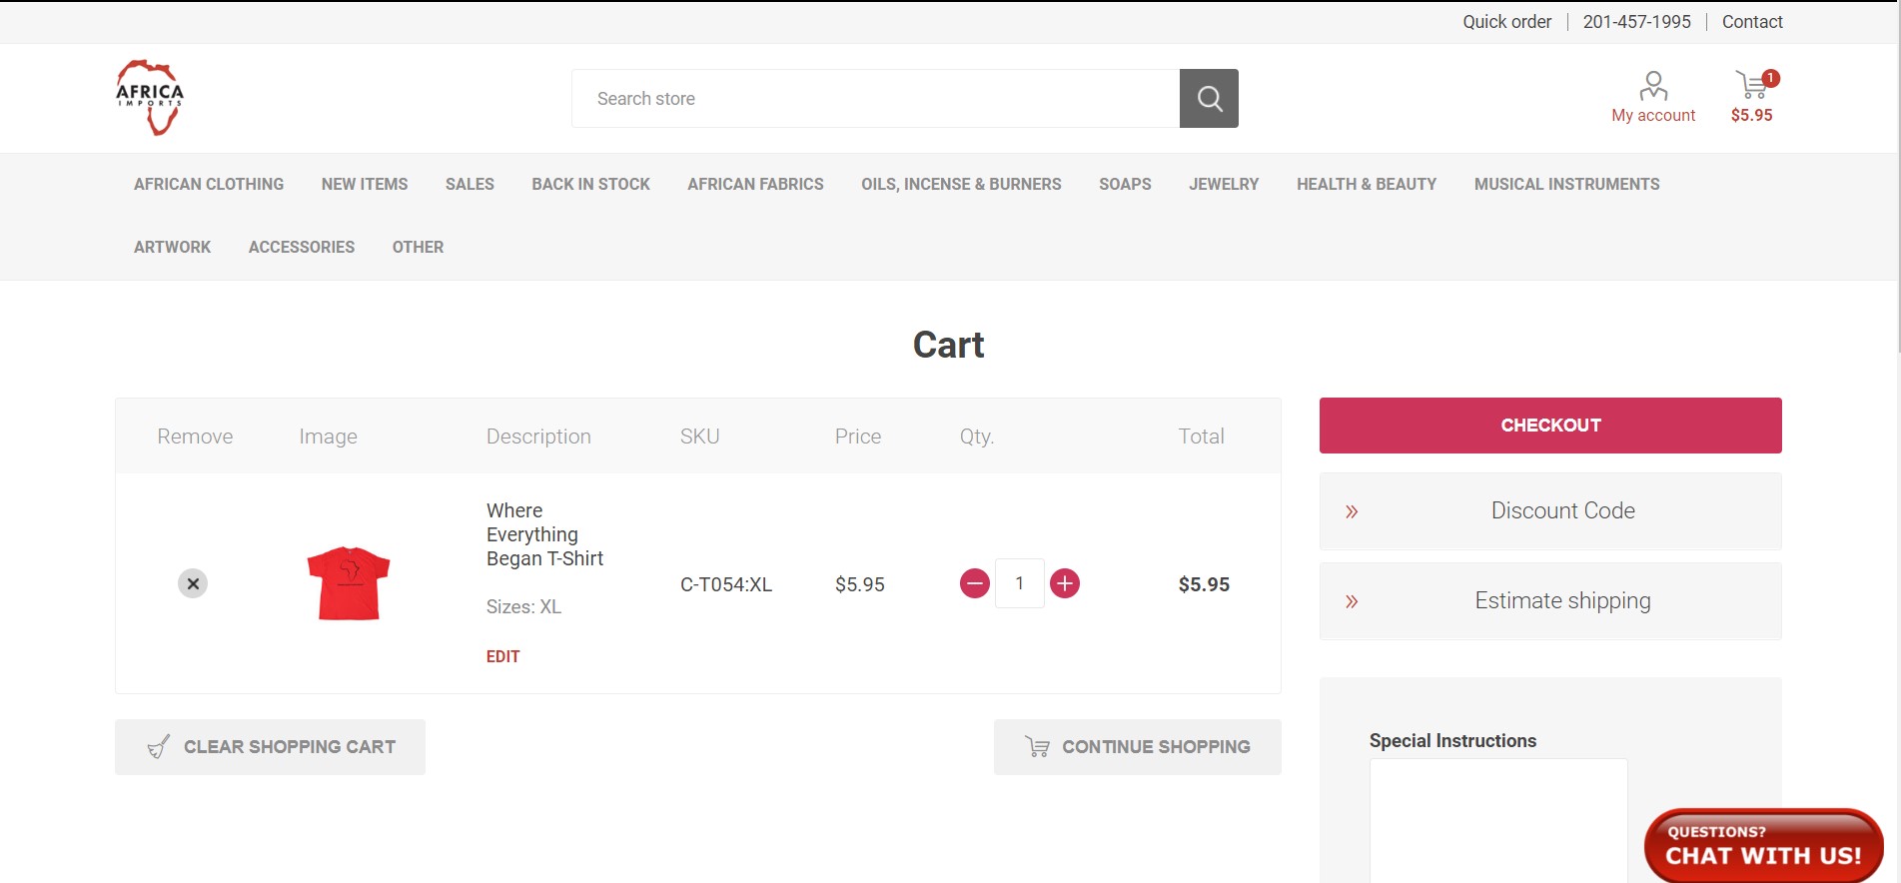Screen dimensions: 1901x883
Task: Click the Africa Imports logo
Action: [150, 97]
